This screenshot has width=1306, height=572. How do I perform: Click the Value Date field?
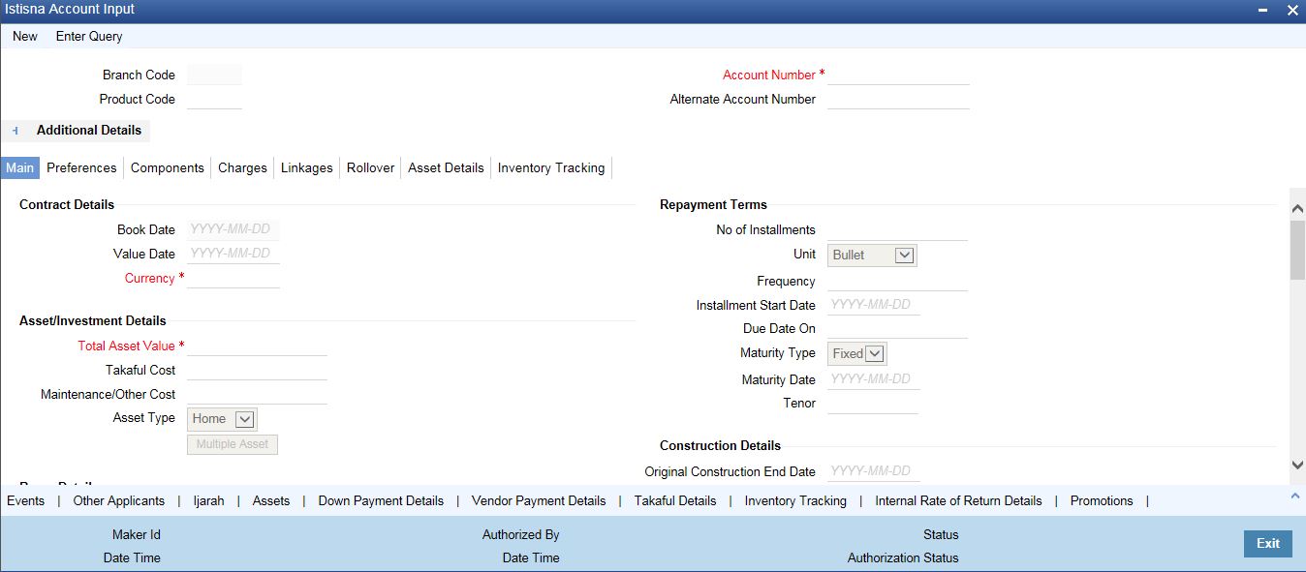coord(233,254)
